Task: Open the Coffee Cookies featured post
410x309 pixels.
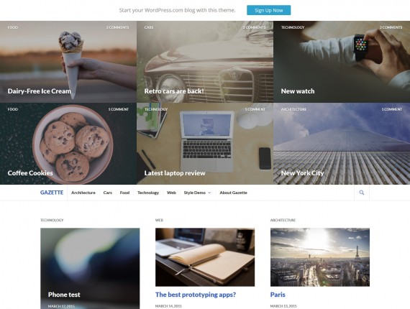Action: point(30,173)
